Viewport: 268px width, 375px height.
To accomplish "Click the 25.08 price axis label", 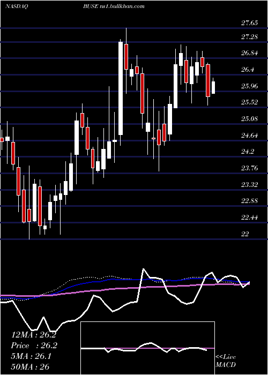I will (x=250, y=119).
